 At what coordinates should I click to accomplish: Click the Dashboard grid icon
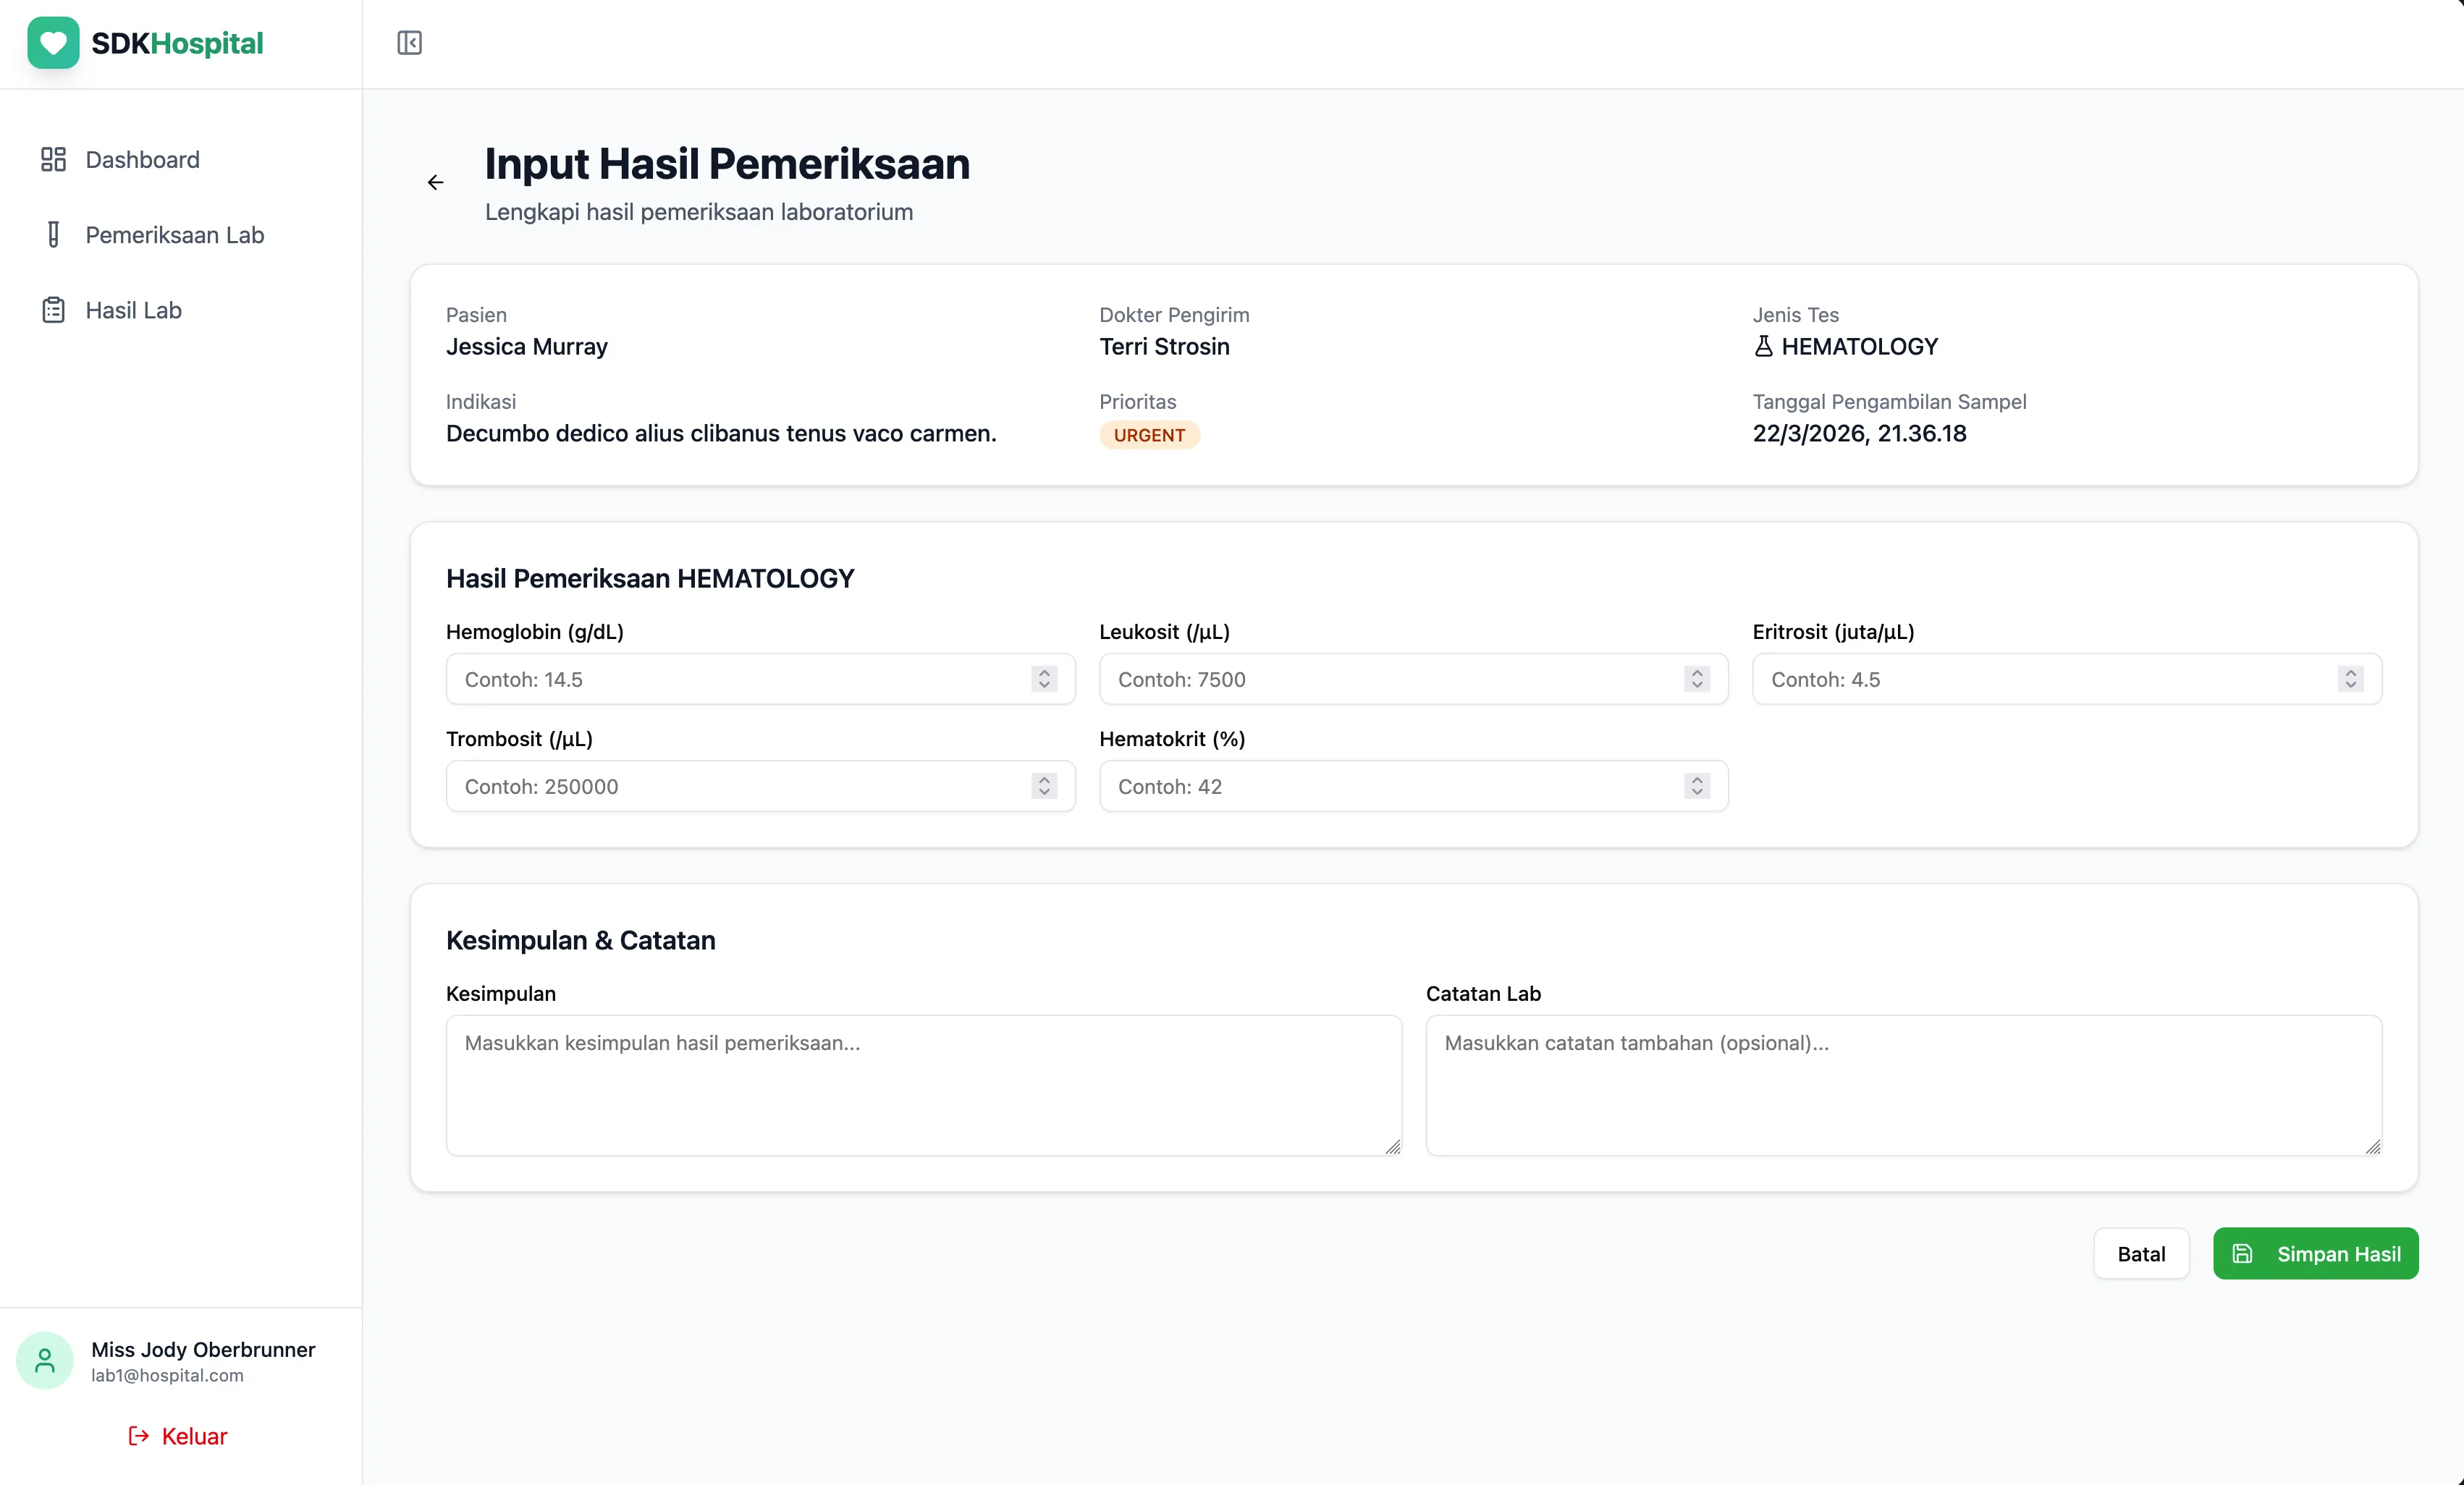tap(52, 159)
